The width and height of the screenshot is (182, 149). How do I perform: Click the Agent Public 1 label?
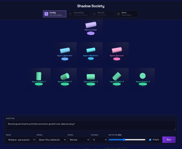click(x=39, y=82)
